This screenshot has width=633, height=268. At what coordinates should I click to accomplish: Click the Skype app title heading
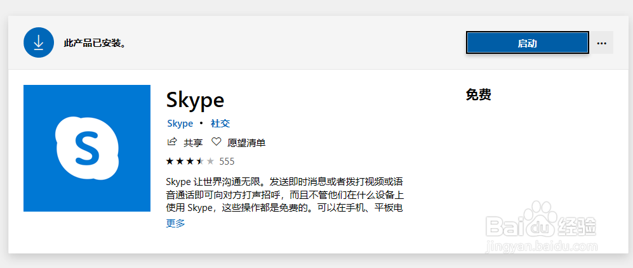pos(195,100)
